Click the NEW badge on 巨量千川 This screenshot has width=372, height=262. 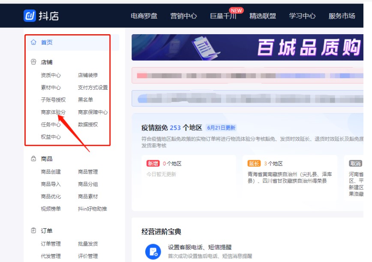[x=236, y=10]
